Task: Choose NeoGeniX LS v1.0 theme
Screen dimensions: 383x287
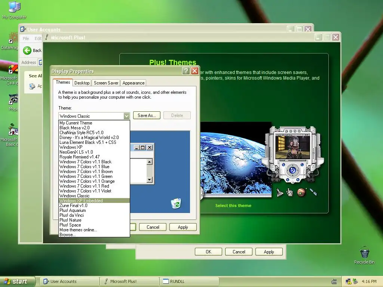Action: tap(94, 152)
